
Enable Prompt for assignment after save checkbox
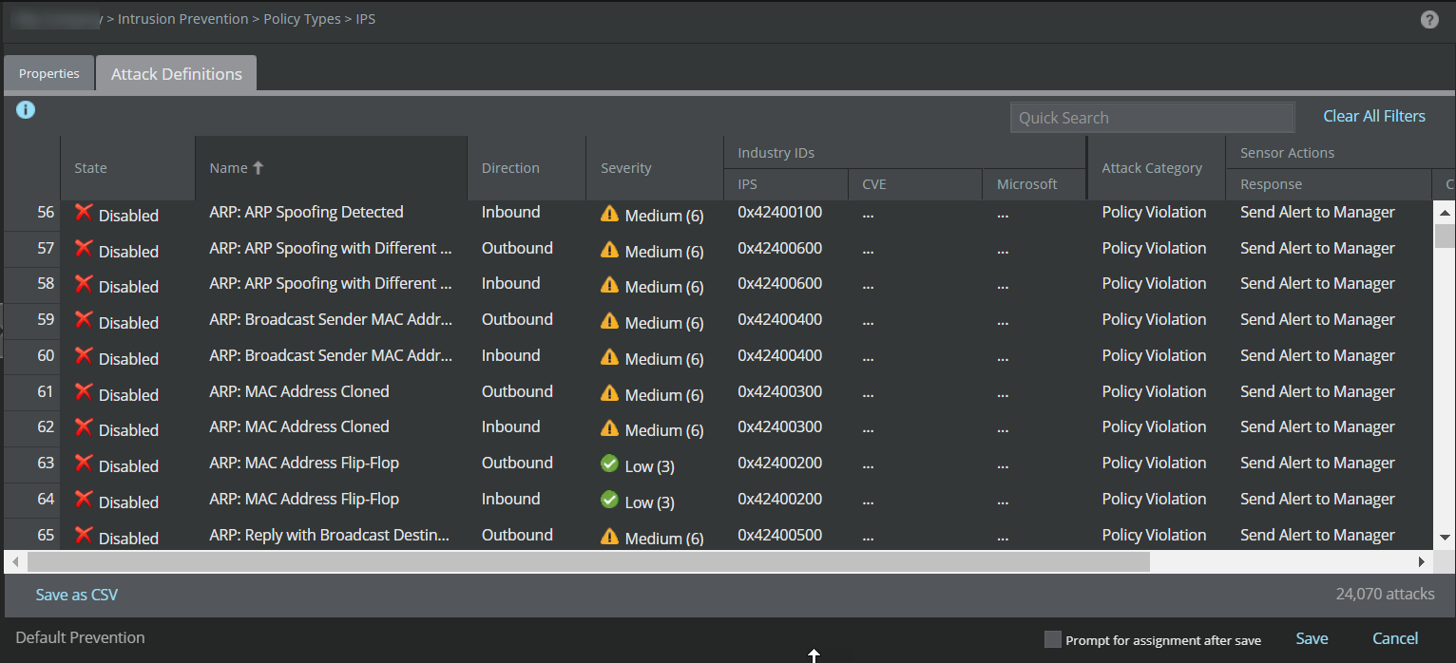(x=1052, y=639)
